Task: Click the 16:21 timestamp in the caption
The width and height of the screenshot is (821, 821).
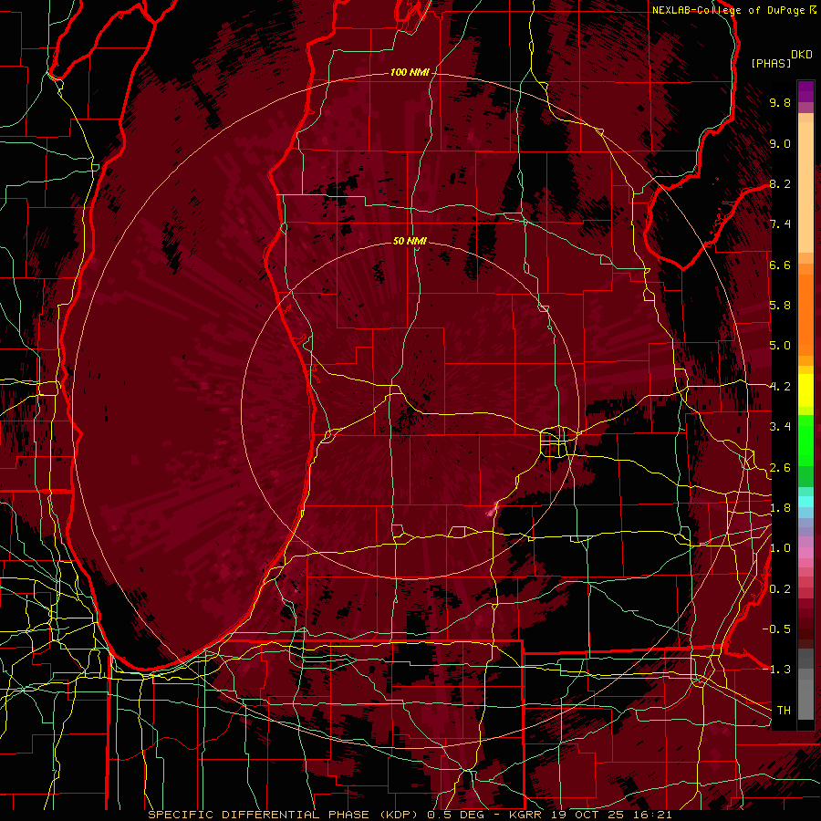Action: tap(653, 815)
